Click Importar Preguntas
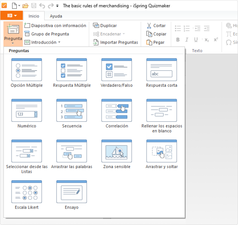 [x=116, y=42]
